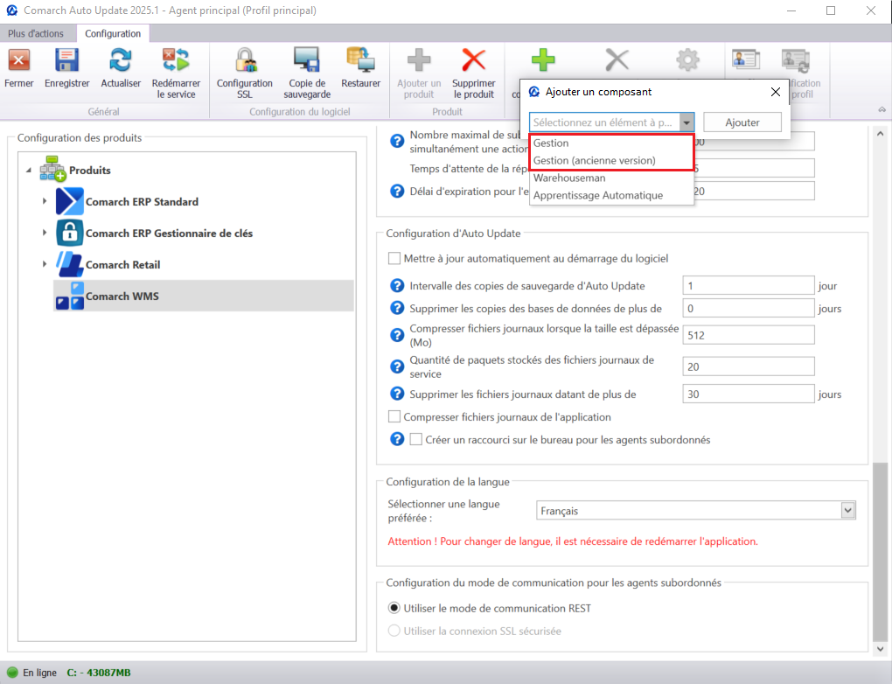Click the Comarch ERP Standard icon
This screenshot has height=684, width=892.
[69, 201]
